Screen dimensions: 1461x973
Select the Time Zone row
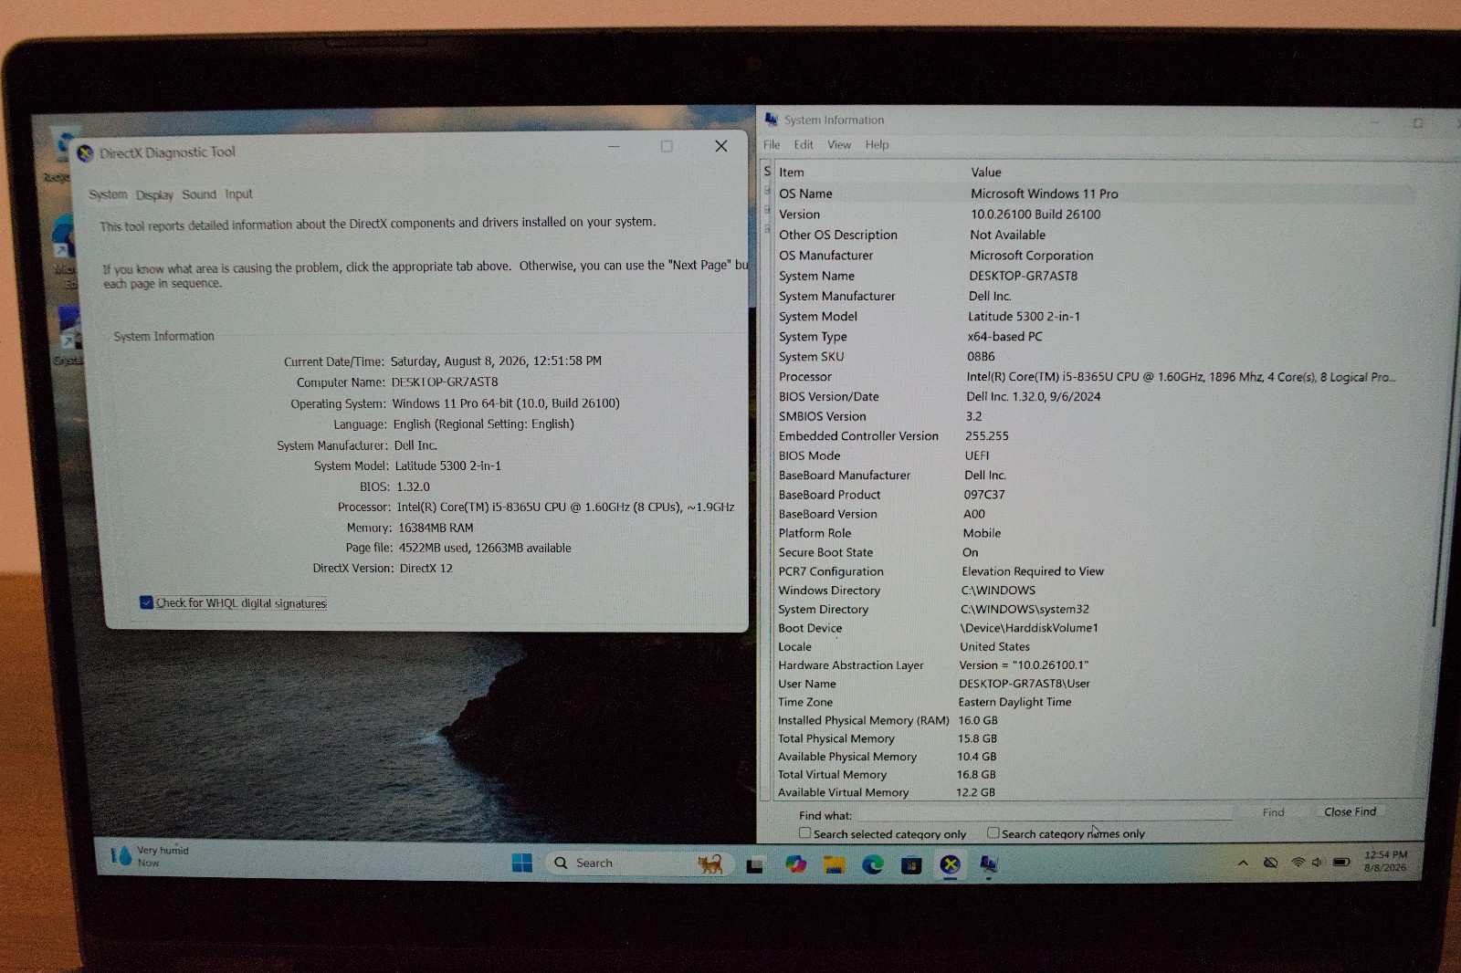tap(1096, 702)
